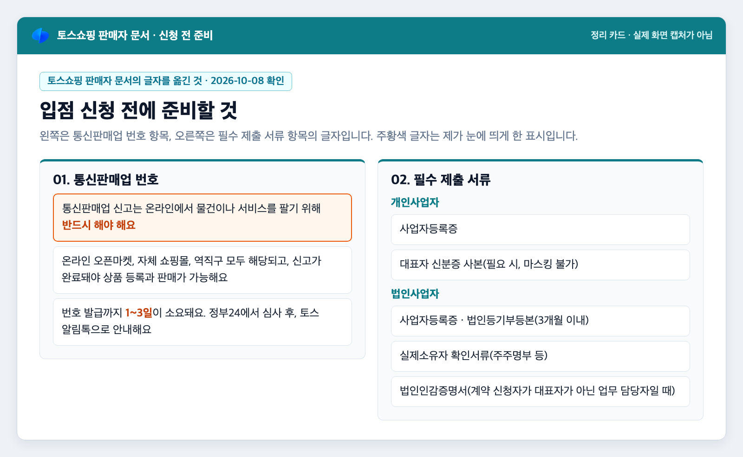Click the card mentioning 1~3일이 소요돼요
The height and width of the screenshot is (457, 743).
click(202, 322)
